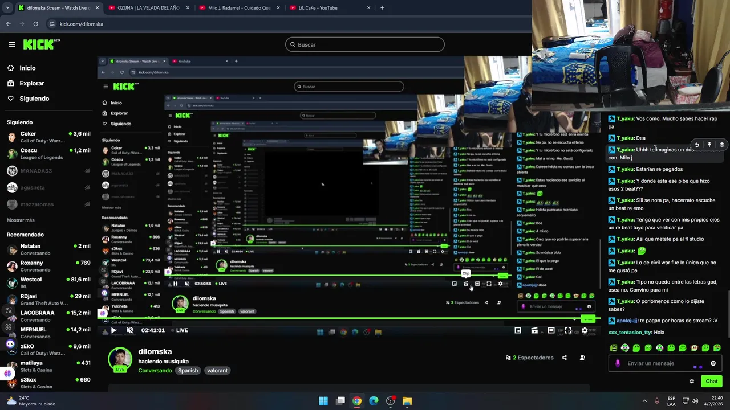
Task: Share the dilomska stream
Action: coord(564,358)
